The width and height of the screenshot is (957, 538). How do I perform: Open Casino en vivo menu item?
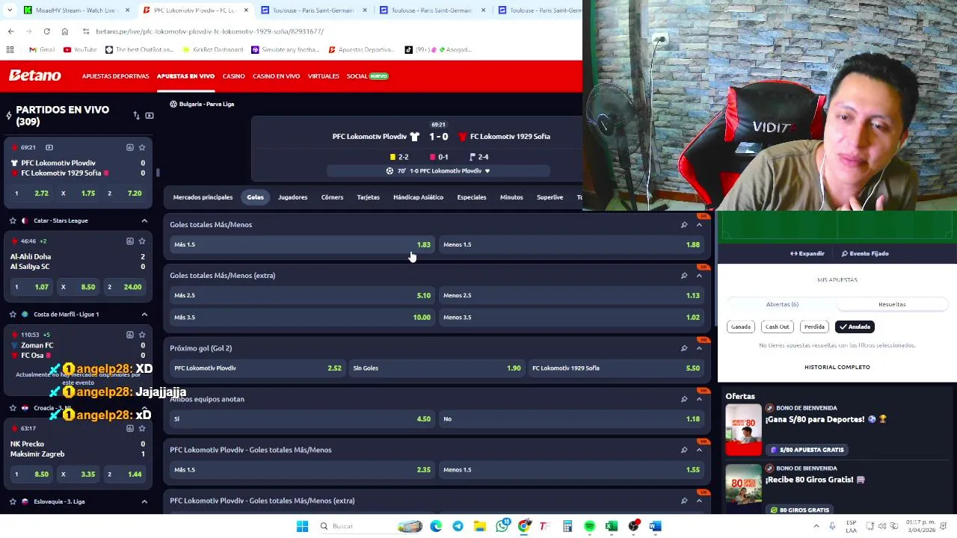[x=276, y=76]
